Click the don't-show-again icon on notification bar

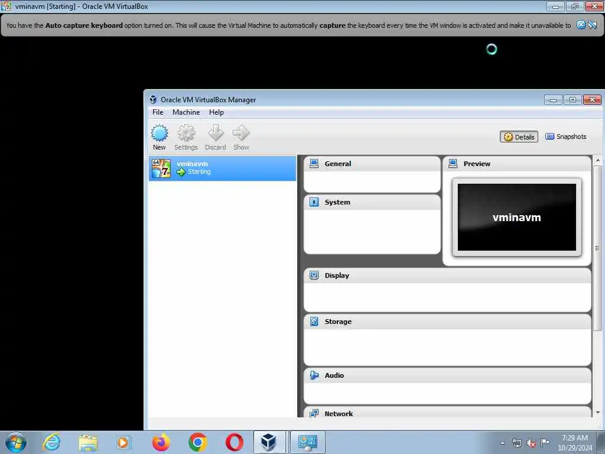pos(592,25)
